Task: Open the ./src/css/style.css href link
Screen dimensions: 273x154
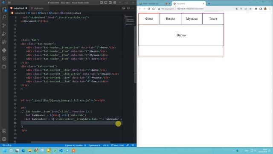Action: [72, 18]
